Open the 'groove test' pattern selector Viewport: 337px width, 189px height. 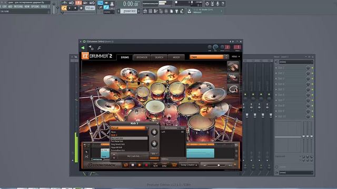pos(128,11)
